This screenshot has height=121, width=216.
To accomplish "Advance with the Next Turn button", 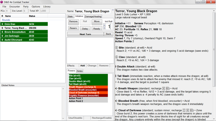I will [x=85, y=34].
